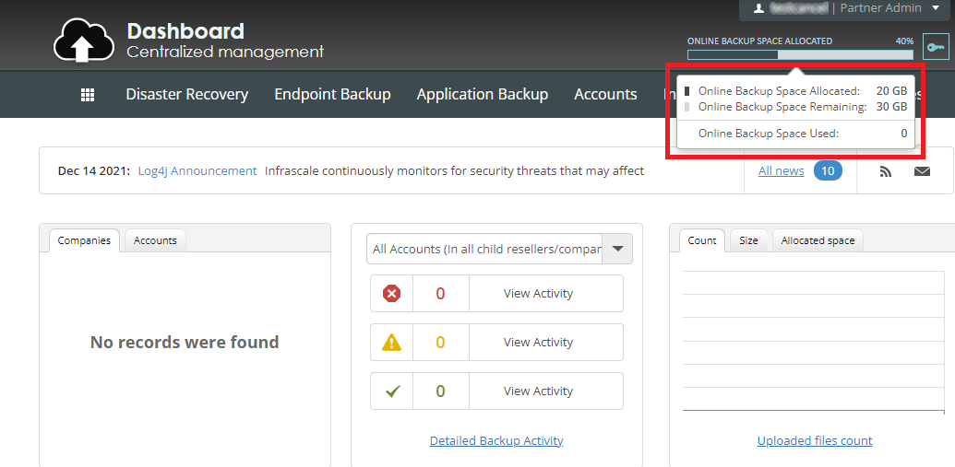This screenshot has height=467, width=955.
Task: Click the online backup space progress bar
Action: (x=800, y=54)
